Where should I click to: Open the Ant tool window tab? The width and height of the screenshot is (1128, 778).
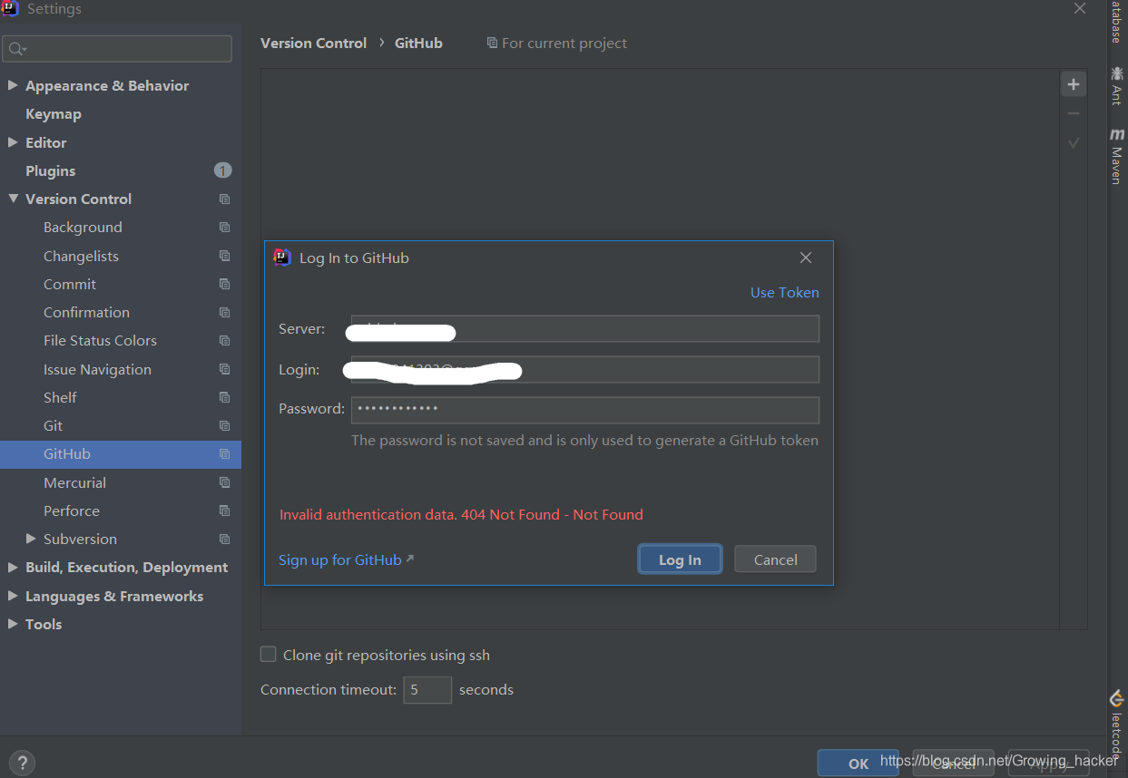(1117, 84)
